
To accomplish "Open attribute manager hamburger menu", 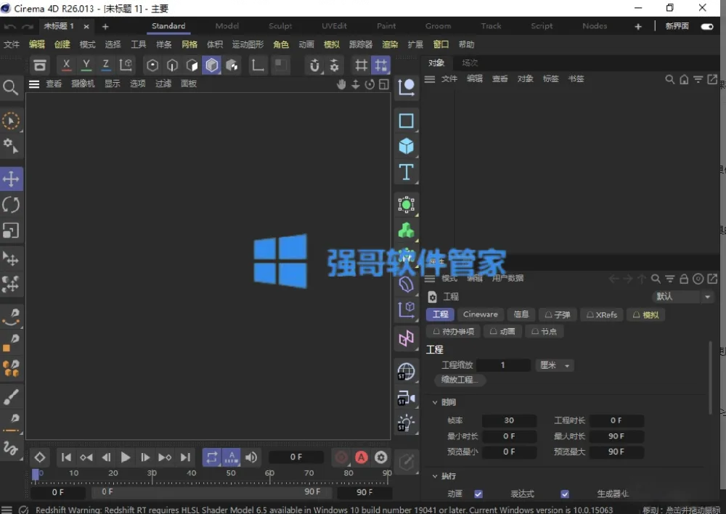I will (430, 279).
